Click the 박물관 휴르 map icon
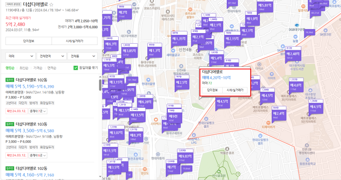 click(x=227, y=149)
